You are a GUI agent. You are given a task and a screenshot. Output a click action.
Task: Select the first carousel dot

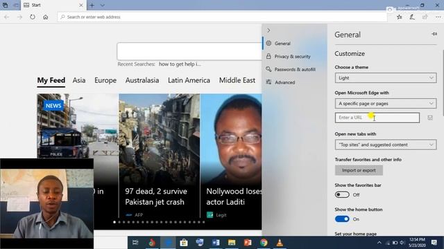coord(114,222)
